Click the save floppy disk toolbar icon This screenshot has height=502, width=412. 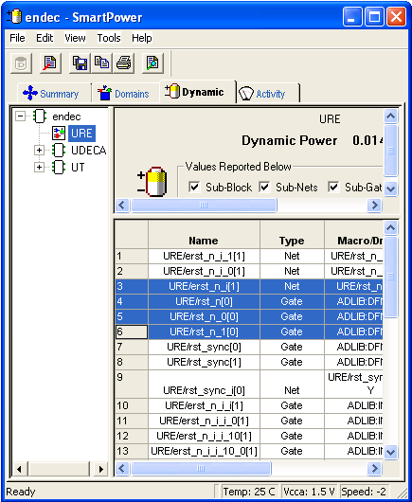[80, 63]
